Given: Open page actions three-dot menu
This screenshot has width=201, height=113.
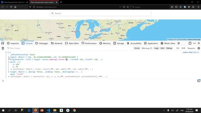Looking at the screenshot, I should tap(120, 7).
